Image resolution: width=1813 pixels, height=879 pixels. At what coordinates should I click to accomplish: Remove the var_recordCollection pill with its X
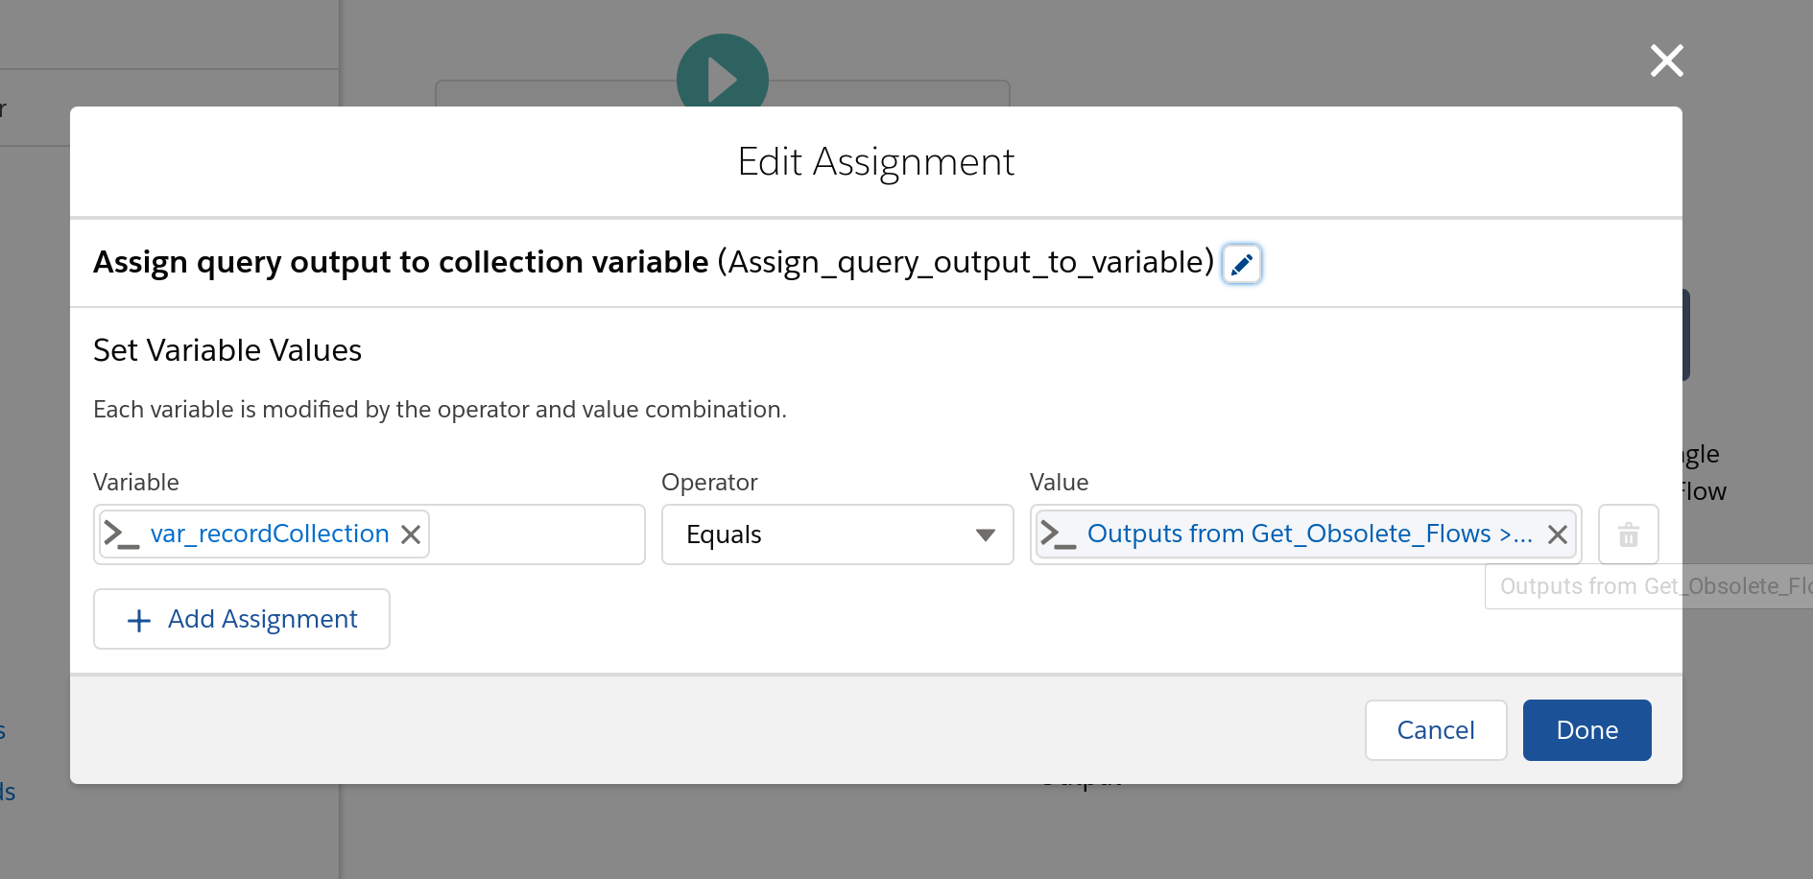click(411, 535)
